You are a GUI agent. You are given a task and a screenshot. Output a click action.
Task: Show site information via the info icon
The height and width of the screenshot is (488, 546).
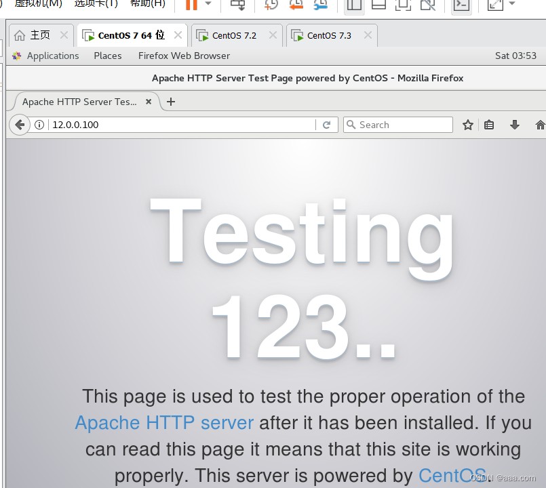[x=39, y=125]
